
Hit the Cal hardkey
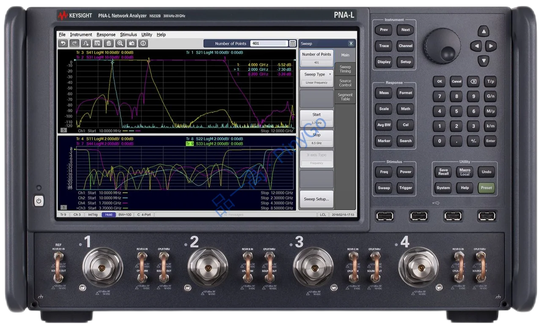(x=405, y=125)
